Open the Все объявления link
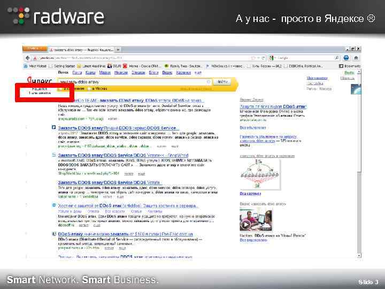The image size is (385, 289). [252, 128]
